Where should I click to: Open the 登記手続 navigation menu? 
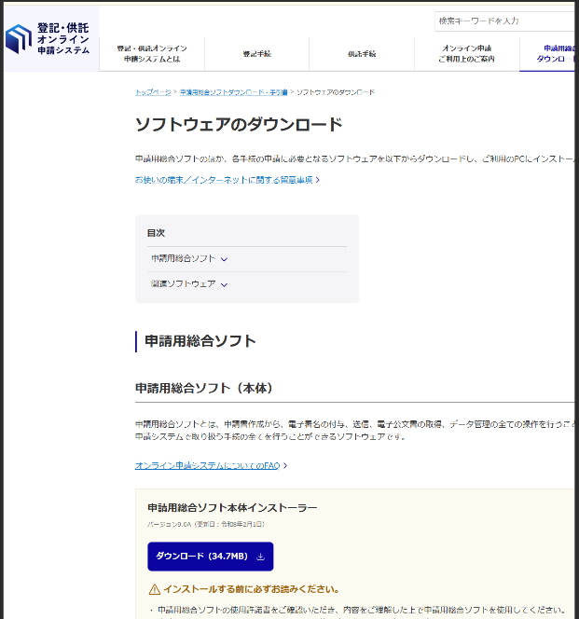click(x=256, y=54)
